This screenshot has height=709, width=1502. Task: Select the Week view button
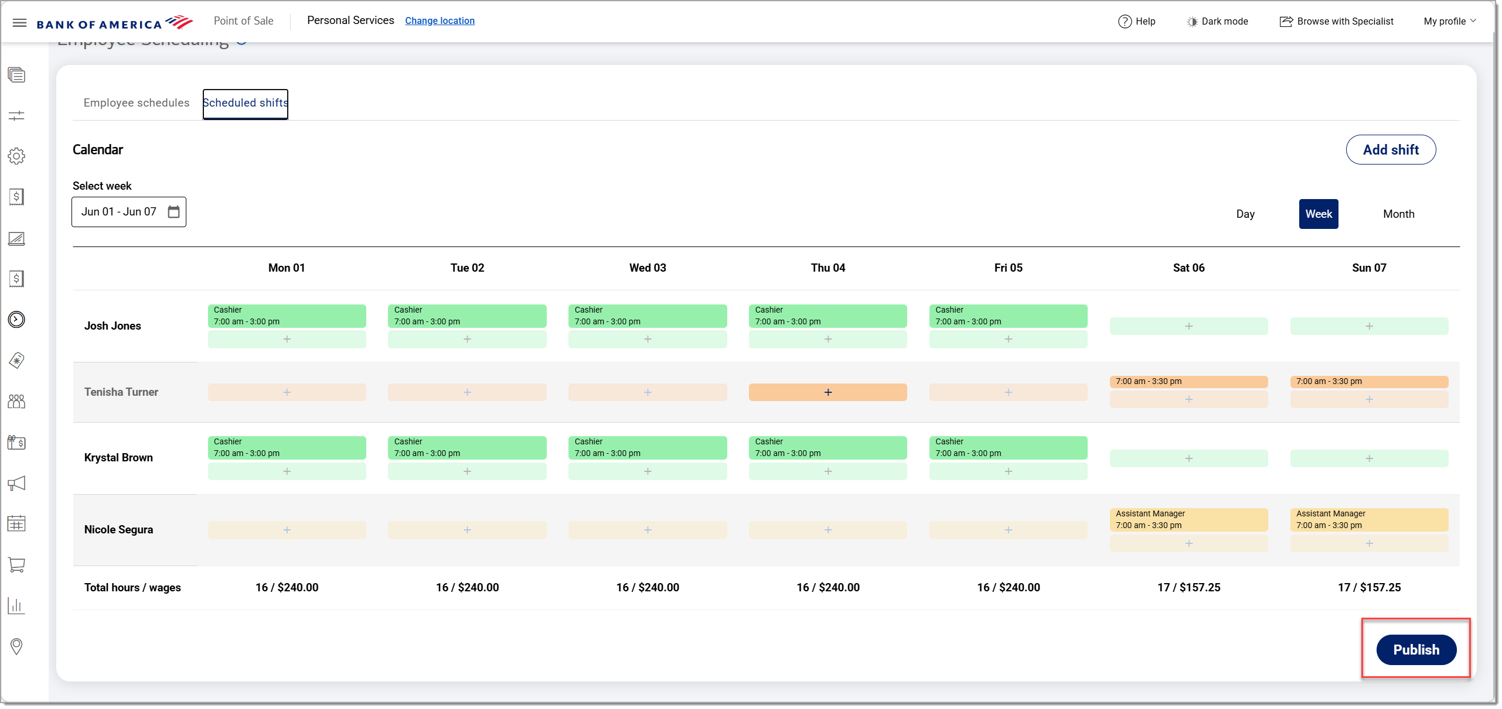[x=1319, y=214]
